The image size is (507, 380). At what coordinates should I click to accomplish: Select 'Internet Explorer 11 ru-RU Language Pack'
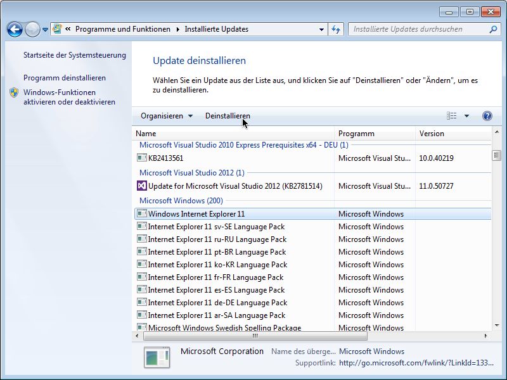tap(312, 239)
